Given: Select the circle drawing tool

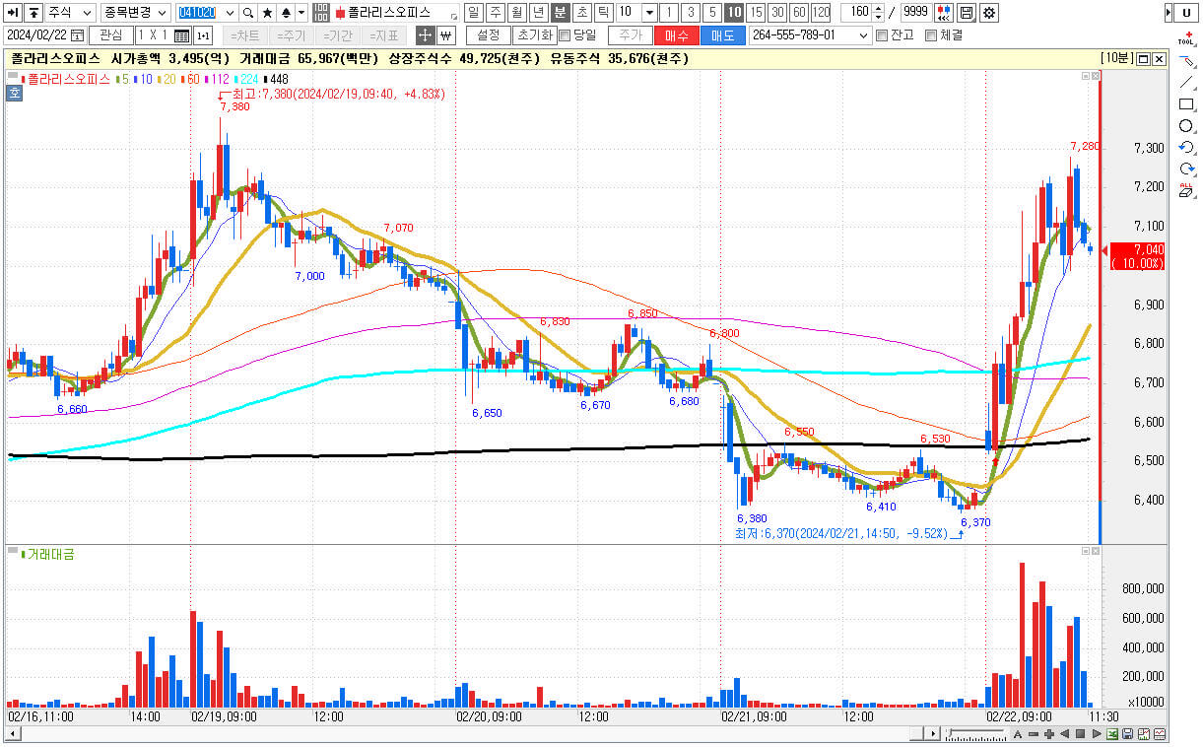Looking at the screenshot, I should point(1187,126).
